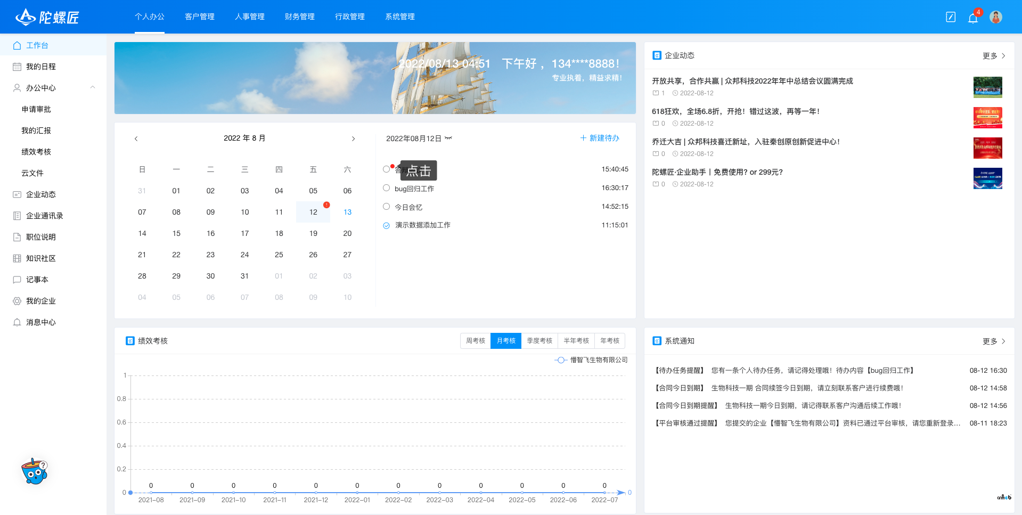Open 乔迁大吉 news headline
The image size is (1022, 515).
coord(746,142)
